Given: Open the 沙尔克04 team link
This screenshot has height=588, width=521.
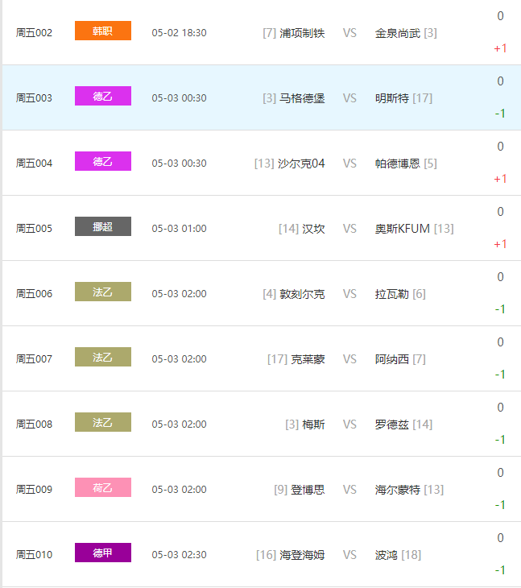Looking at the screenshot, I should click(x=301, y=164).
